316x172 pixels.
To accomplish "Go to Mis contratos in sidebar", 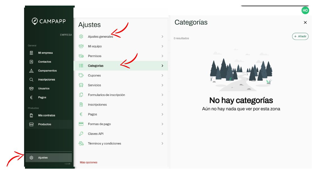I will [x=47, y=115].
